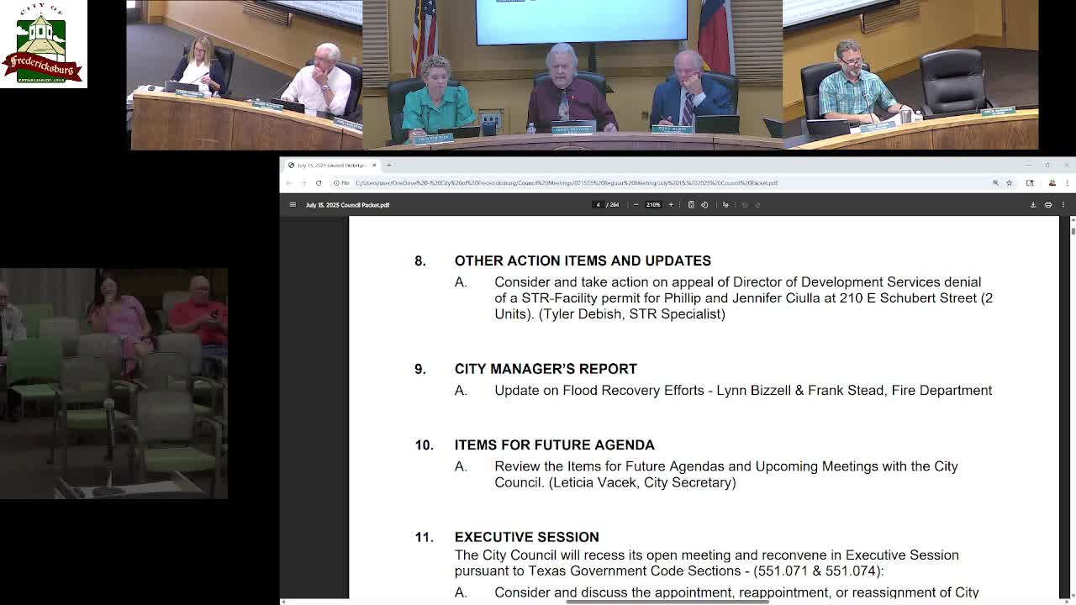Toggle the PDF outline sidebar menu
This screenshot has height=605, width=1076.
tap(293, 204)
